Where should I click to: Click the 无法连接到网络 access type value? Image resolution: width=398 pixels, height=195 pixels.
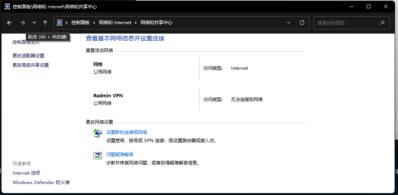point(247,100)
